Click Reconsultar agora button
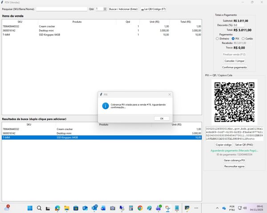267x213 pixels. point(234,166)
